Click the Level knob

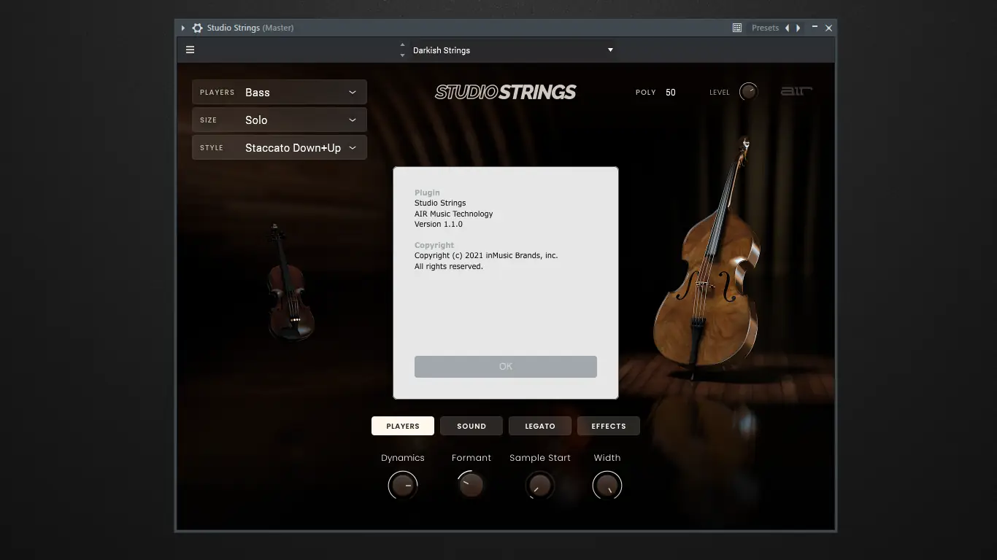pyautogui.click(x=748, y=92)
